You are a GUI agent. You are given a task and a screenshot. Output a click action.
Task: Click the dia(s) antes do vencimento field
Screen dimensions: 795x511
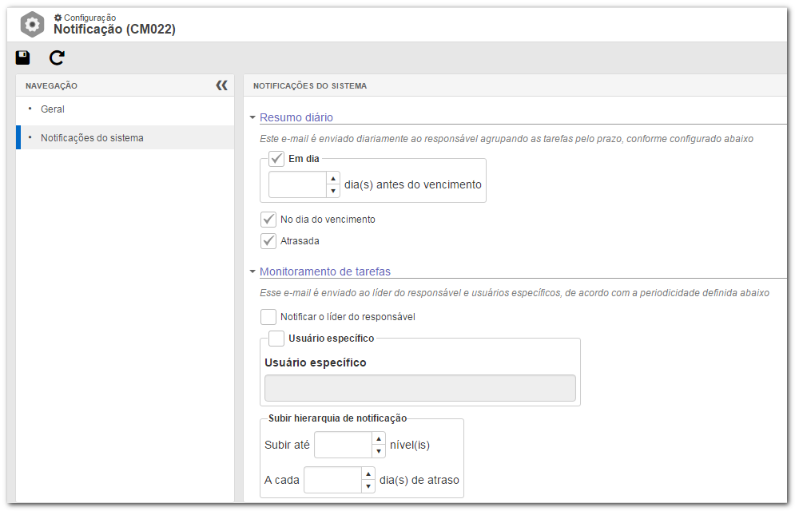click(297, 185)
